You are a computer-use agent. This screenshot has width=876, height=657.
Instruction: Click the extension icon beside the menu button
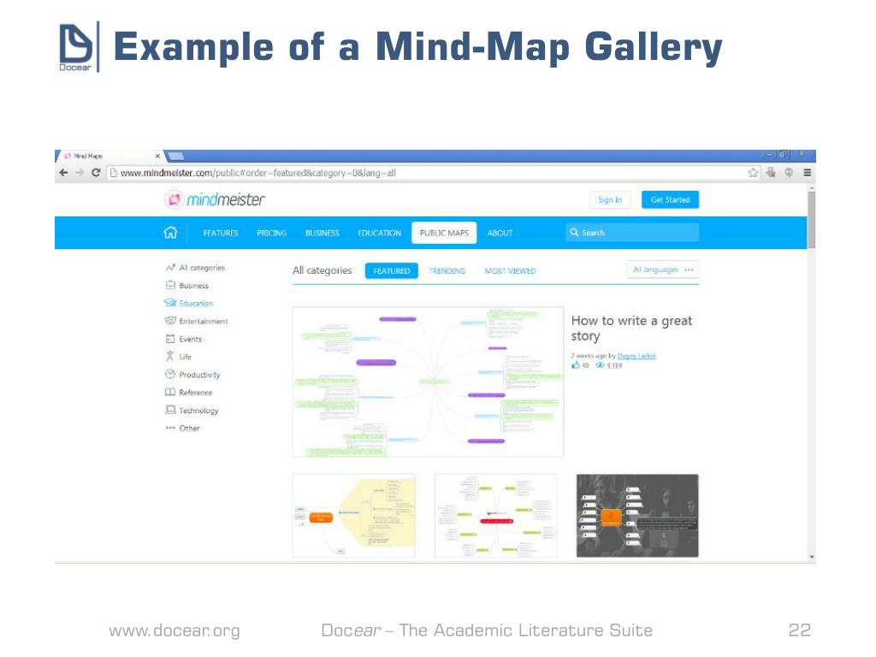point(789,173)
